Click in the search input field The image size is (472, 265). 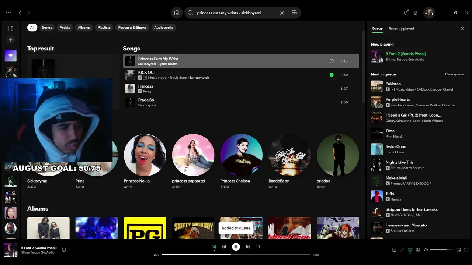pos(236,13)
